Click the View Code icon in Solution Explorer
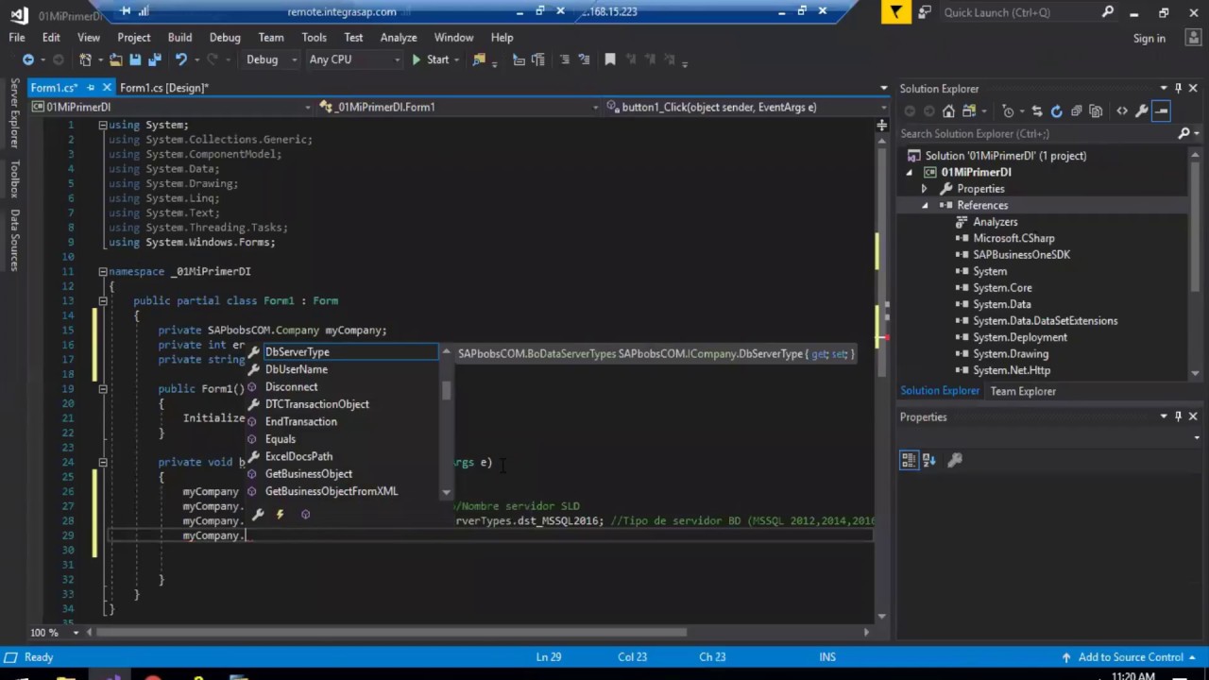 tap(1122, 111)
